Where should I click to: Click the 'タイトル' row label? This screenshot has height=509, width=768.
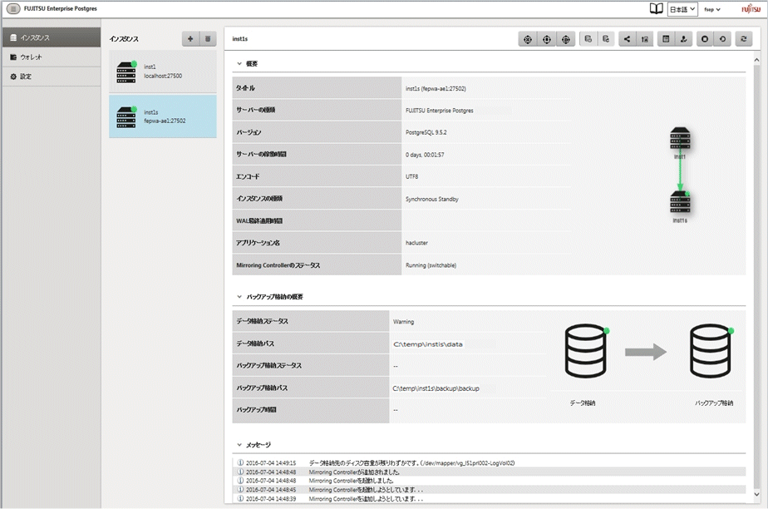(x=245, y=88)
